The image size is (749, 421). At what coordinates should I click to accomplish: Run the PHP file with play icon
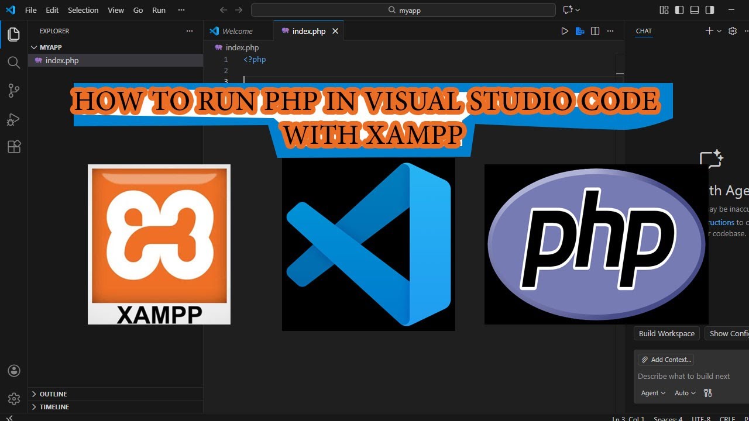pyautogui.click(x=565, y=31)
